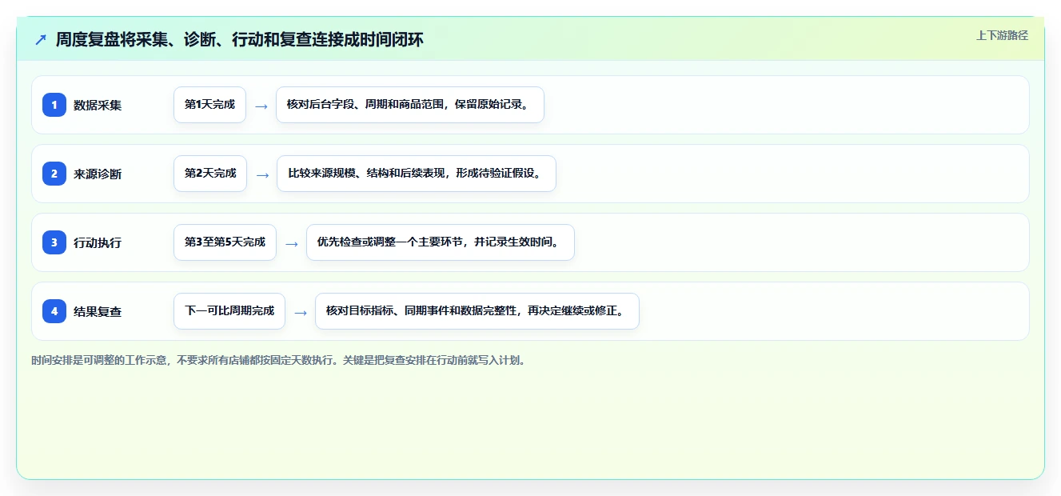Click the 上下游路径 label in the header
The height and width of the screenshot is (496, 1061).
pyautogui.click(x=1002, y=35)
